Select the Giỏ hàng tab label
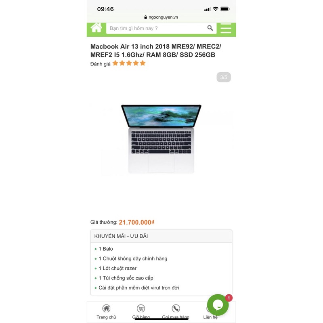Image resolution: width=323 pixels, height=323 pixels. pyautogui.click(x=141, y=317)
